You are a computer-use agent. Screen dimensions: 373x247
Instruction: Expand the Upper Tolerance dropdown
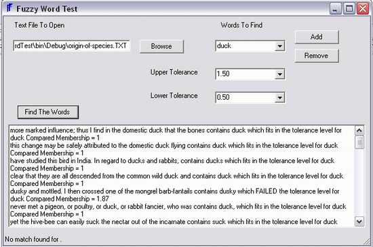pos(279,74)
